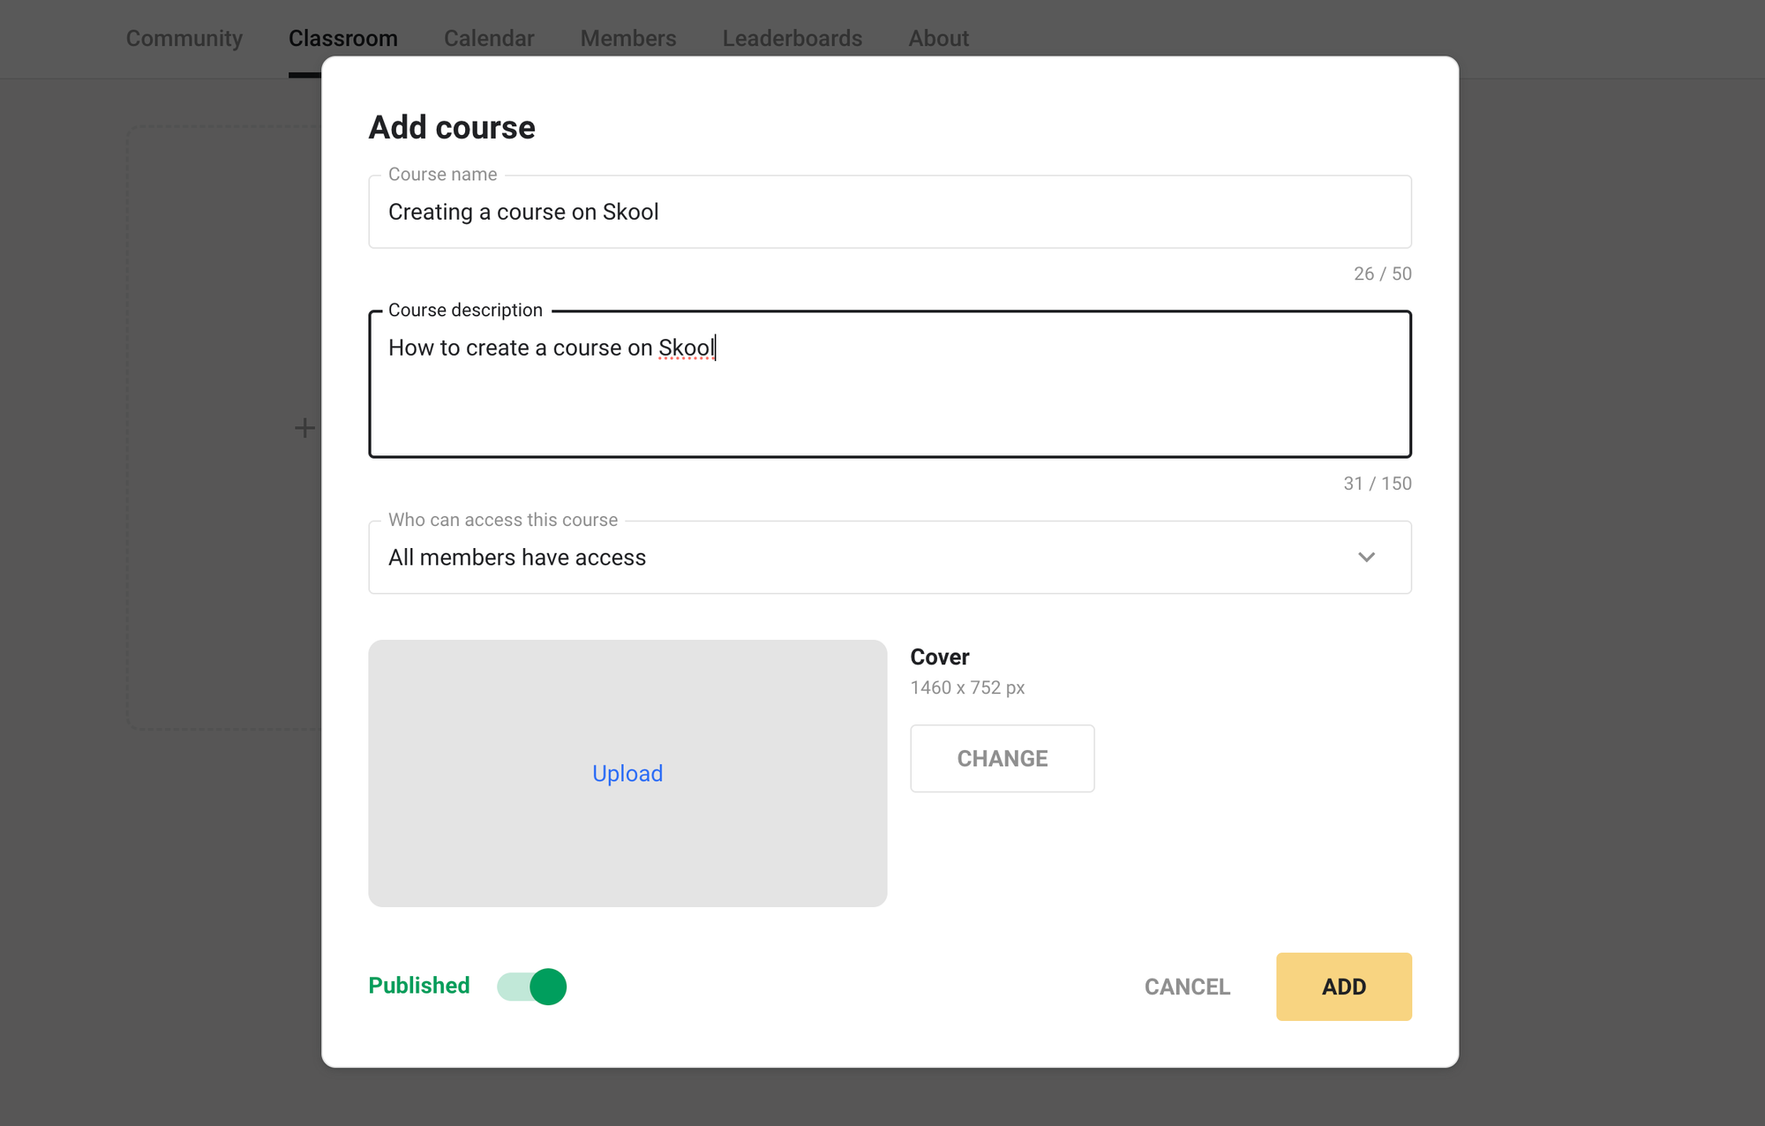Select the Calendar tab

pyautogui.click(x=489, y=38)
